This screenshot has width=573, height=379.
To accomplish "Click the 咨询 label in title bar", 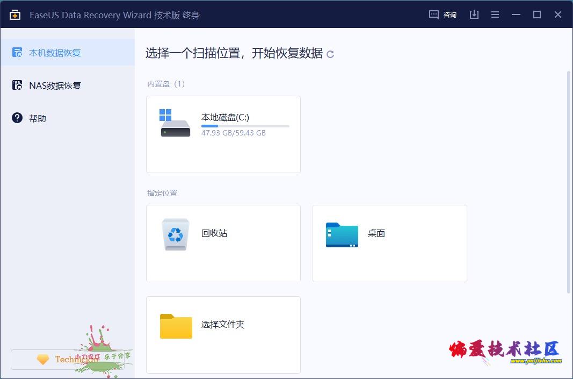I will pyautogui.click(x=450, y=15).
